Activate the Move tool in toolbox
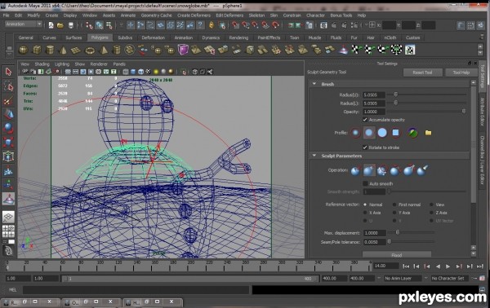 click(x=8, y=114)
